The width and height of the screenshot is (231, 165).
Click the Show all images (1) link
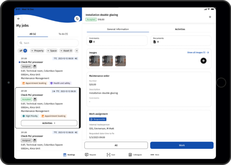click(198, 52)
